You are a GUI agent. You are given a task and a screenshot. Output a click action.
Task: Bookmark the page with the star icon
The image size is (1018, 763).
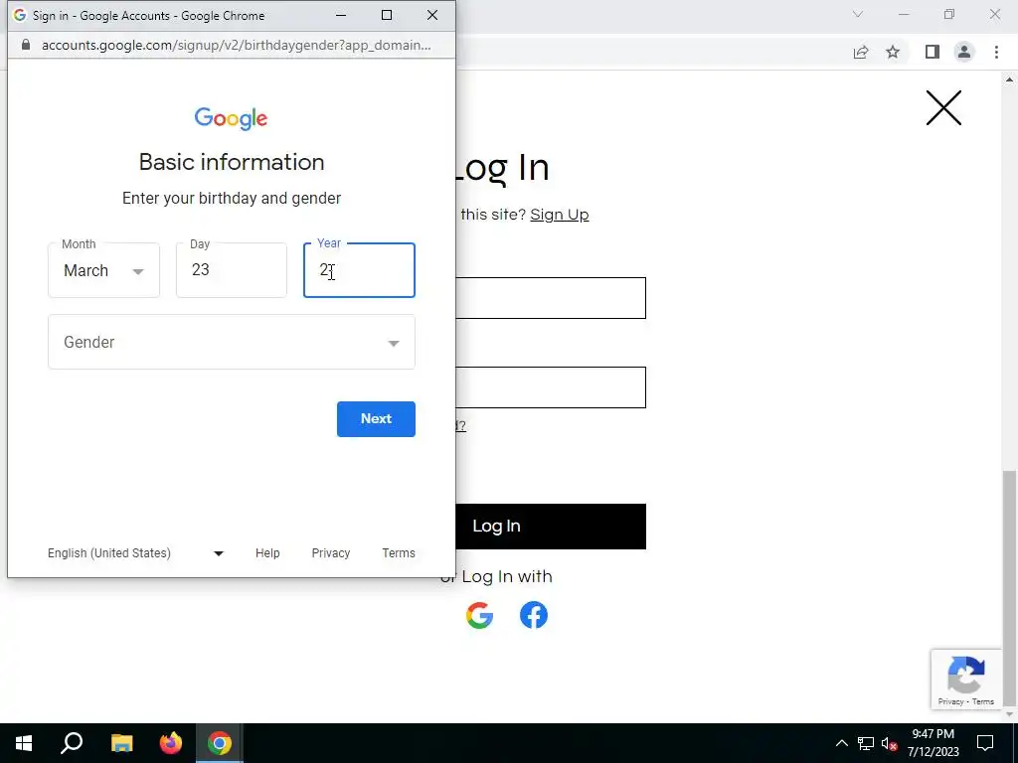[893, 52]
